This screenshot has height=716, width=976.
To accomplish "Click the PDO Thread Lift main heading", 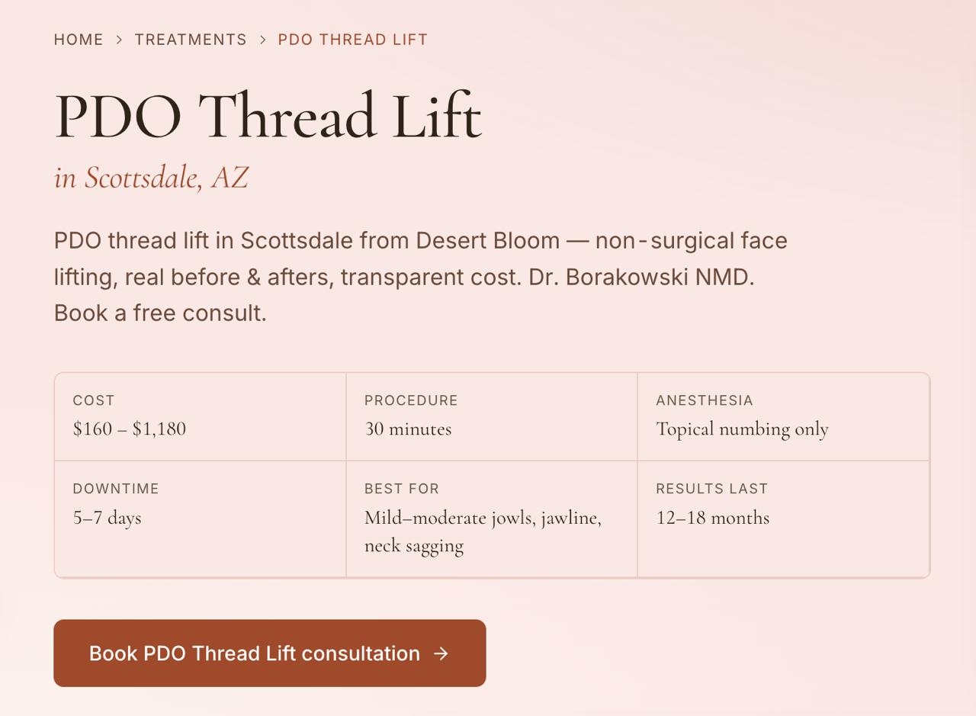I will pyautogui.click(x=268, y=116).
